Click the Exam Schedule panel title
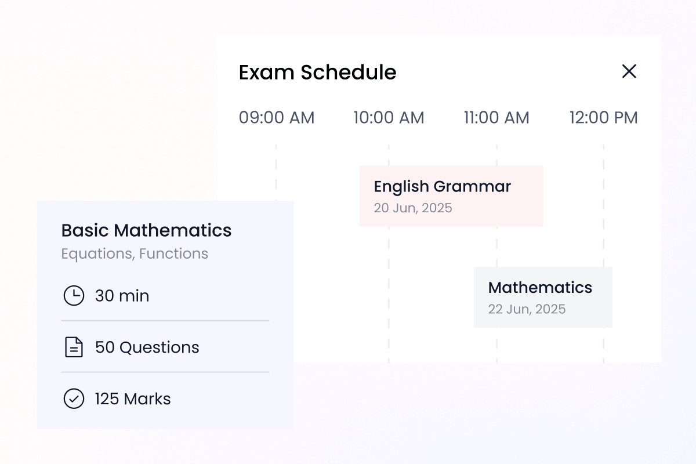 tap(317, 72)
